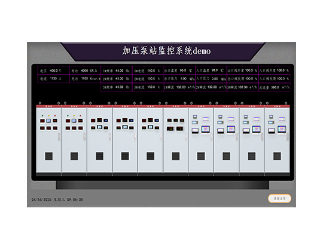Select the 总流量 396.0 m³/h readout

(x=275, y=87)
